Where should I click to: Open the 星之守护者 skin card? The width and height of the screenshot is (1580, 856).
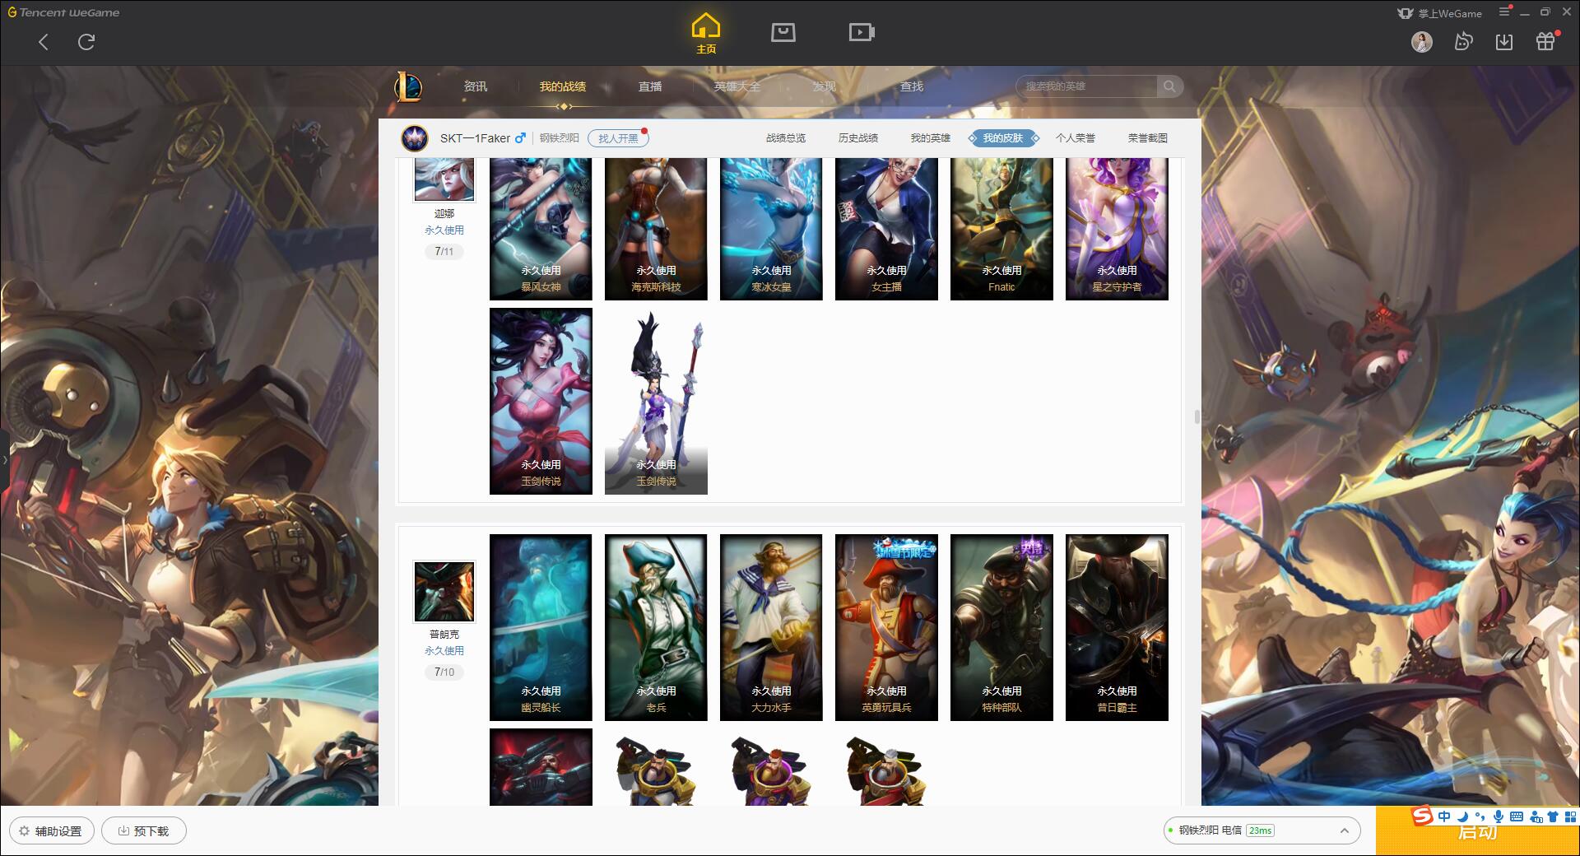coord(1117,229)
